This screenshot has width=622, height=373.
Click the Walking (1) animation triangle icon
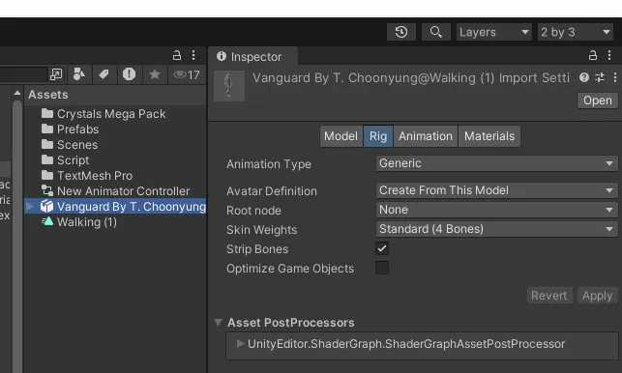coord(47,221)
